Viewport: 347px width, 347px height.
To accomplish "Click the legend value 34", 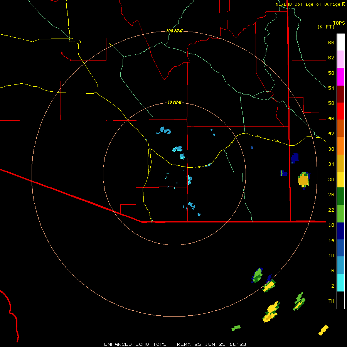I will [331, 164].
